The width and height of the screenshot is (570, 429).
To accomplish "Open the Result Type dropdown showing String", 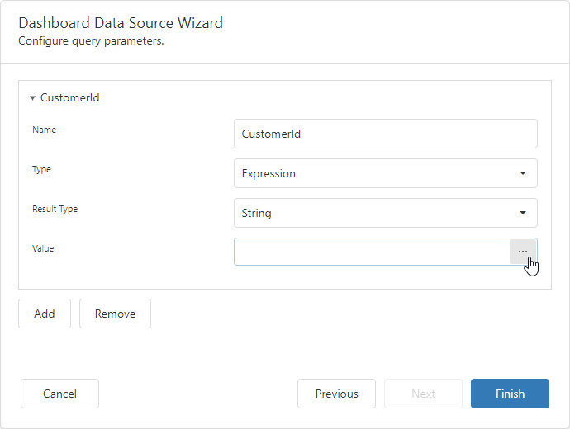I will tap(385, 213).
